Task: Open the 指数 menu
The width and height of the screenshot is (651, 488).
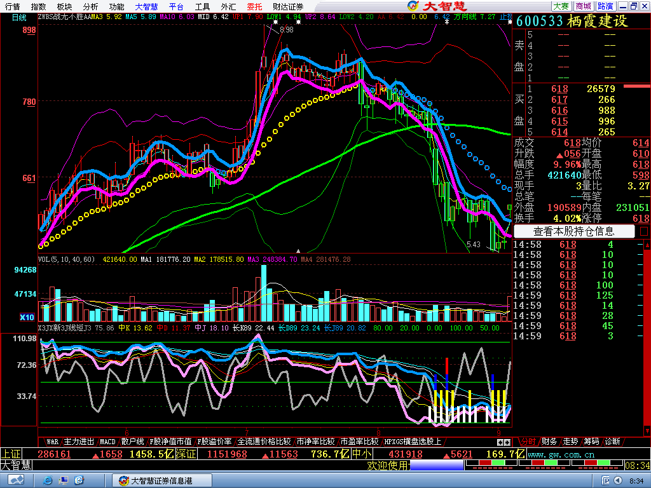Action: tap(38, 6)
